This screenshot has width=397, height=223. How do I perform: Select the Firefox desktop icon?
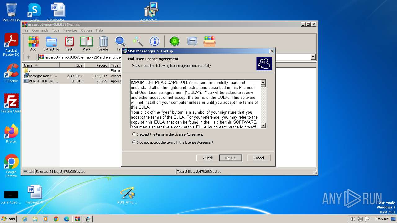11,133
